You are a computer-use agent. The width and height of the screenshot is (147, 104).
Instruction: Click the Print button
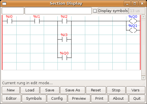click(x=100, y=98)
